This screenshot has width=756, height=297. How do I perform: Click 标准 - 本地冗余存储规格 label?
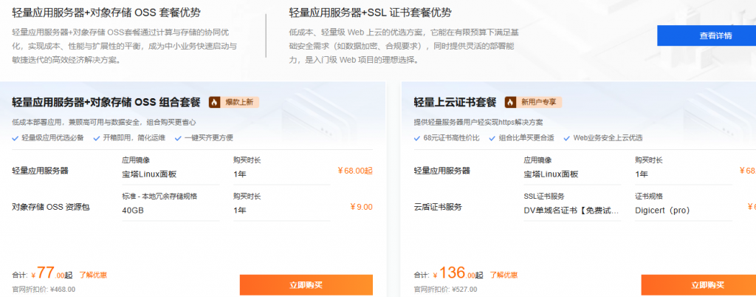159,197
